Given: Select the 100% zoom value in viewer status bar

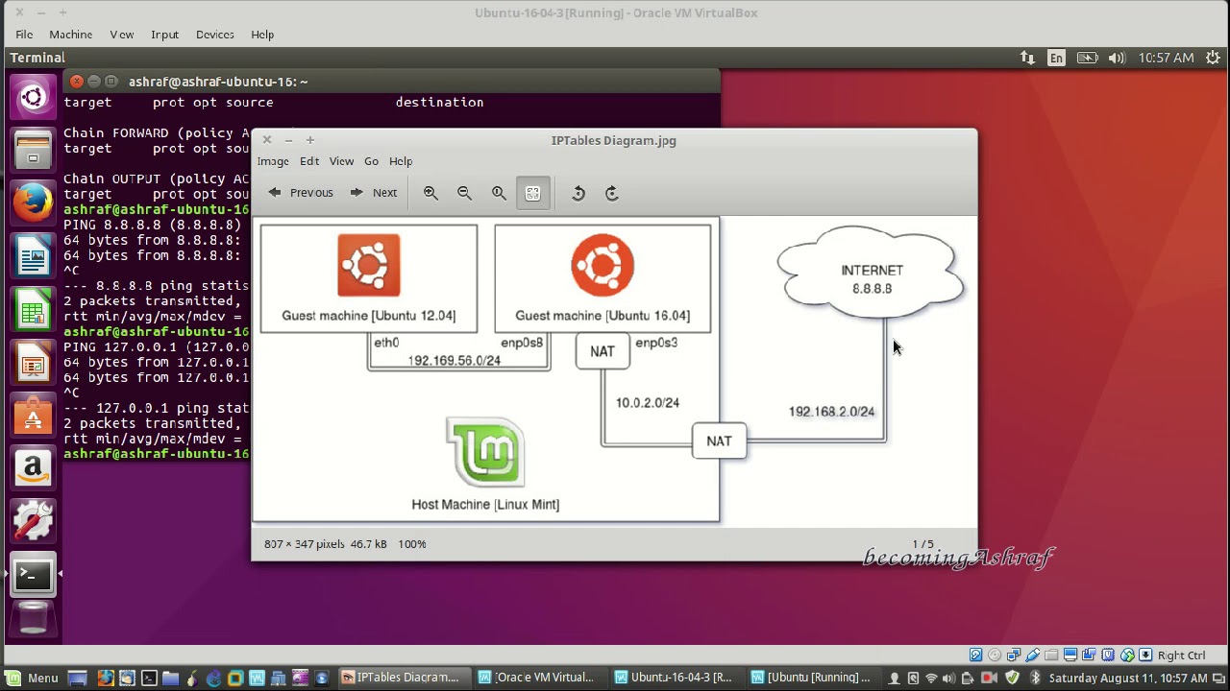Looking at the screenshot, I should [412, 544].
